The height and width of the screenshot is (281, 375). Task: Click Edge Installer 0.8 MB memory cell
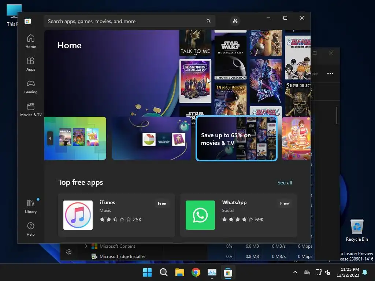(x=252, y=256)
